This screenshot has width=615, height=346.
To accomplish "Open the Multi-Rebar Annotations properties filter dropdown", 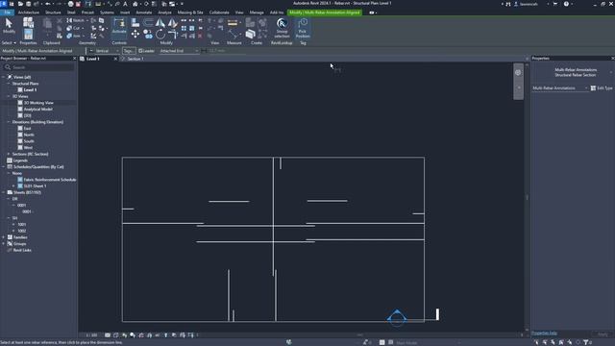I will (560, 87).
